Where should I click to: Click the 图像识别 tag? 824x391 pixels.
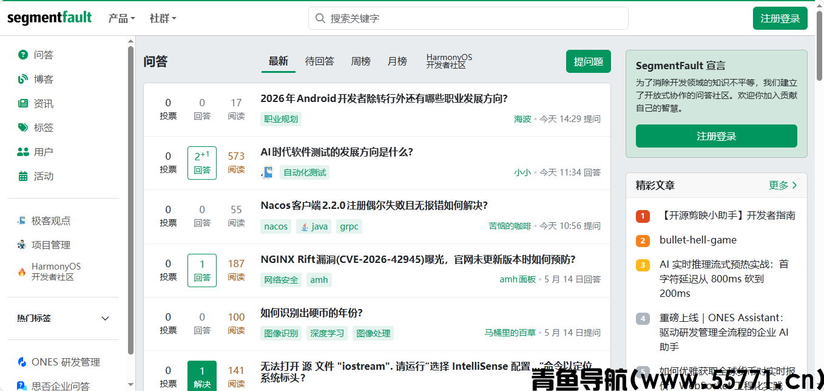(x=281, y=333)
